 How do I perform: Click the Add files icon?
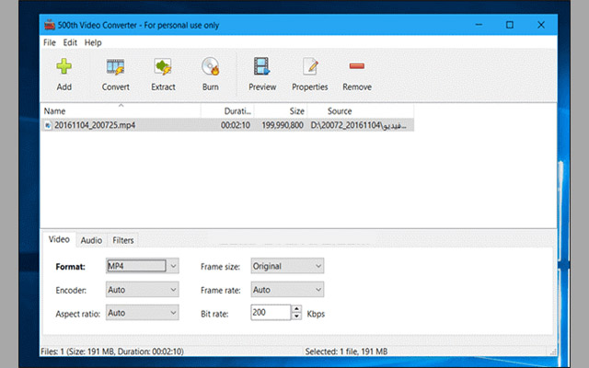pos(64,68)
